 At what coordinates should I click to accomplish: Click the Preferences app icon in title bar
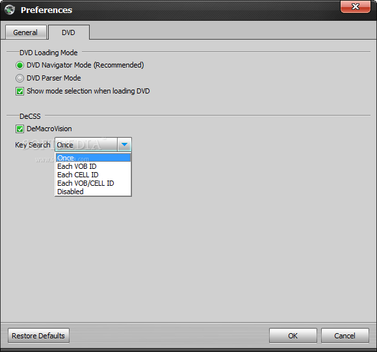pyautogui.click(x=10, y=10)
